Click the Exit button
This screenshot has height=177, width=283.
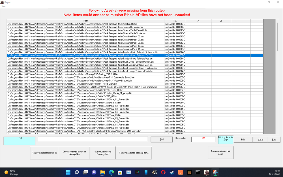click(274, 140)
